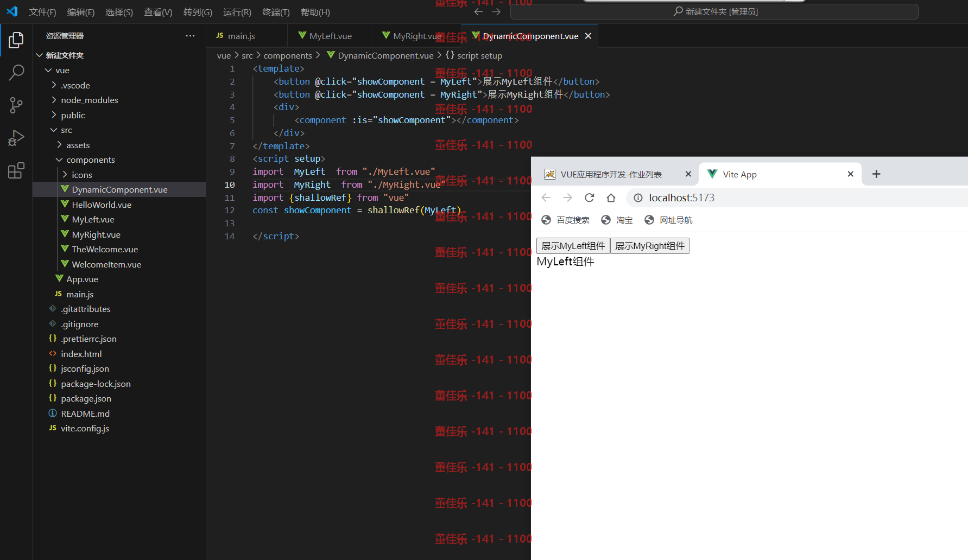Open index.html file
This screenshot has width=968, height=560.
pyautogui.click(x=119, y=354)
